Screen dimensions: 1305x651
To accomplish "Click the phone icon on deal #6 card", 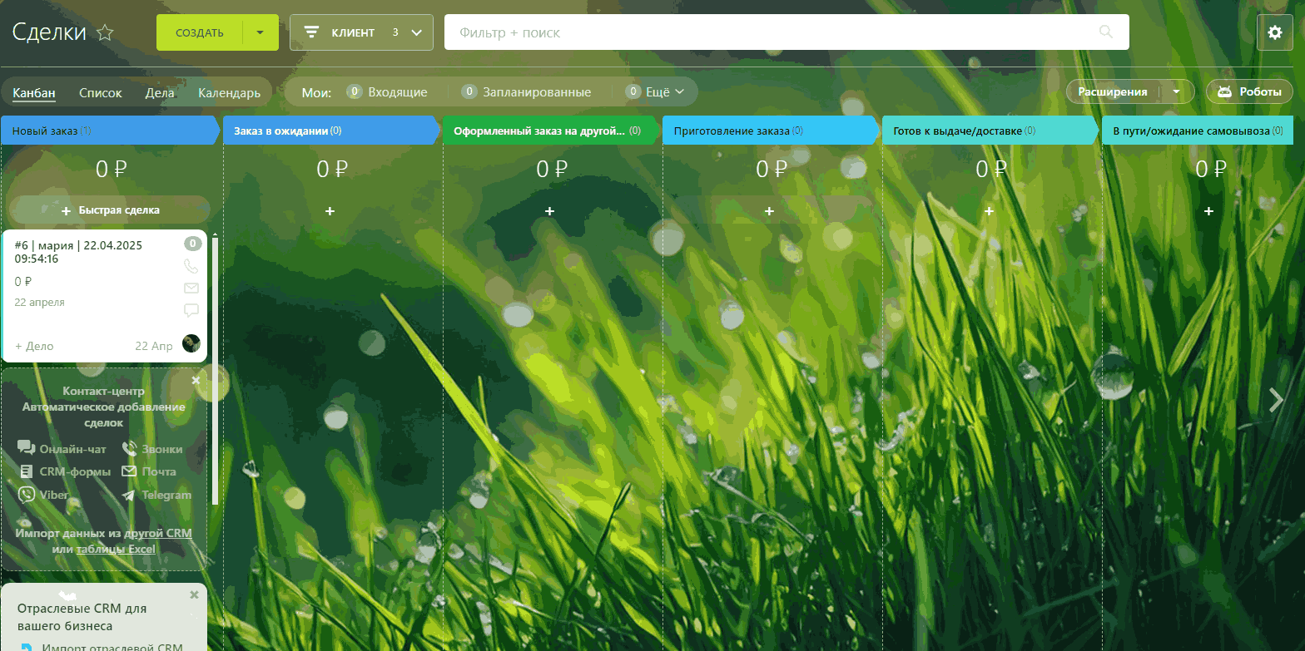I will tap(191, 267).
